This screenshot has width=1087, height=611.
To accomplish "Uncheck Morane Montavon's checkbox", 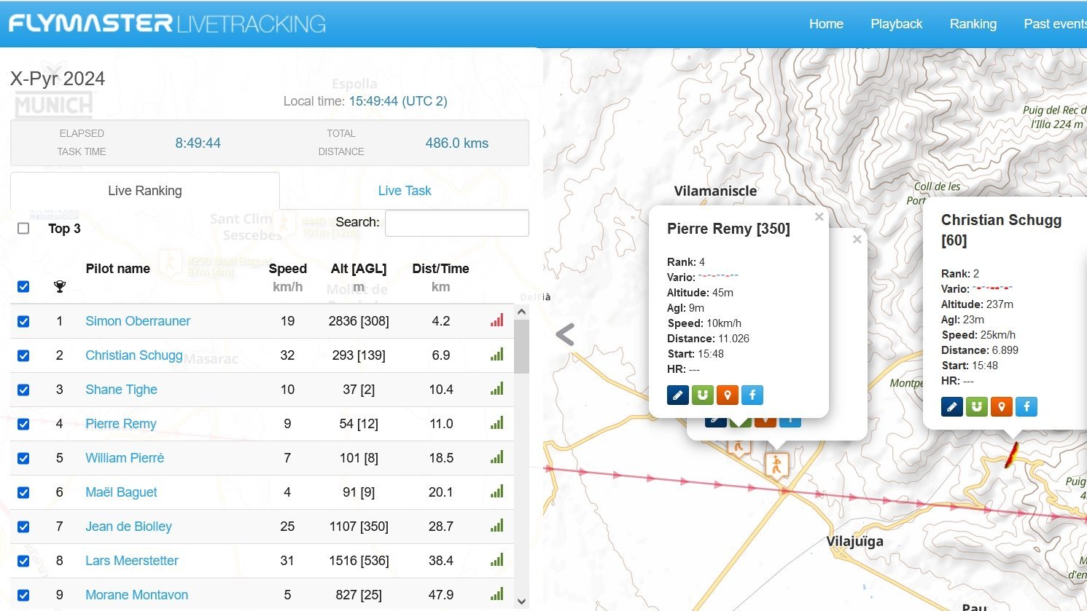I will click(x=23, y=595).
